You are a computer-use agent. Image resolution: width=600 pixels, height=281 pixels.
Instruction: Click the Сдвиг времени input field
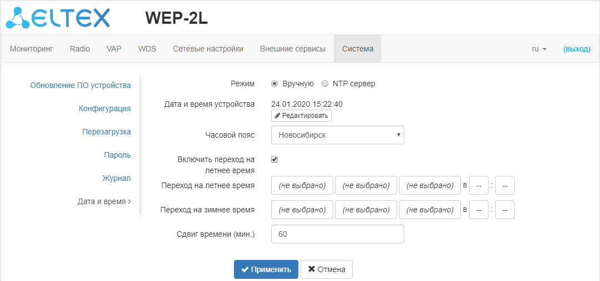(x=337, y=234)
